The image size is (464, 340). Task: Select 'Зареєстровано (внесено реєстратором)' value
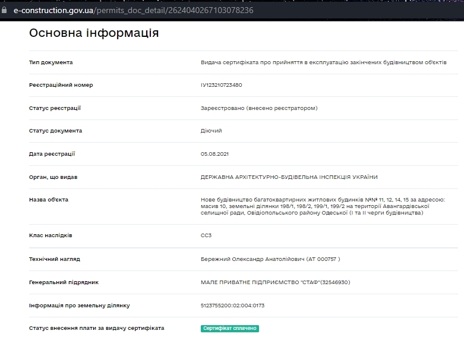pyautogui.click(x=259, y=108)
